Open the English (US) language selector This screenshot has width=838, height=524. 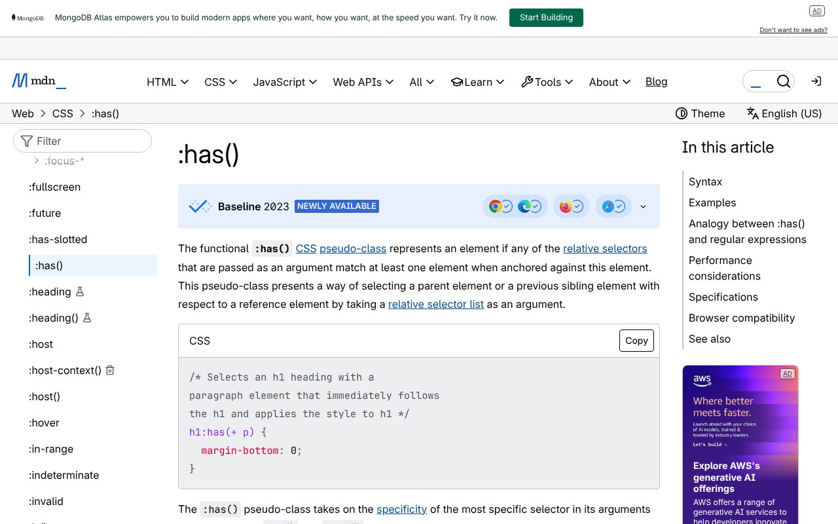coord(784,113)
